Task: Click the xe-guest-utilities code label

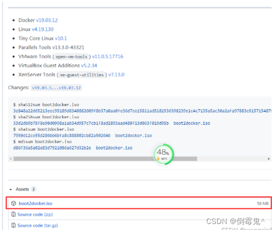Action: pyautogui.click(x=82, y=75)
